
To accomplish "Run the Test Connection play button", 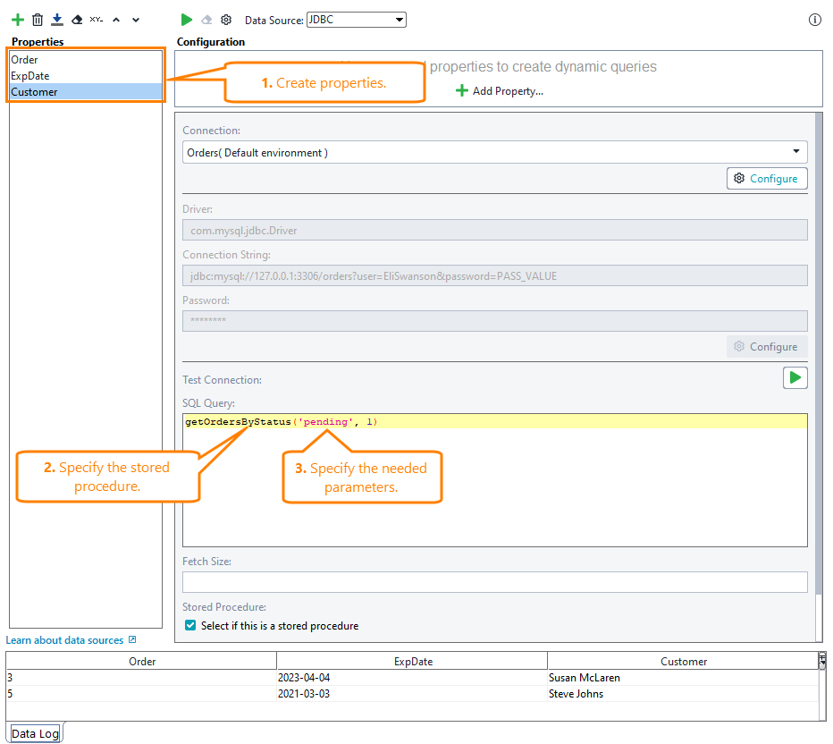I will 795,377.
